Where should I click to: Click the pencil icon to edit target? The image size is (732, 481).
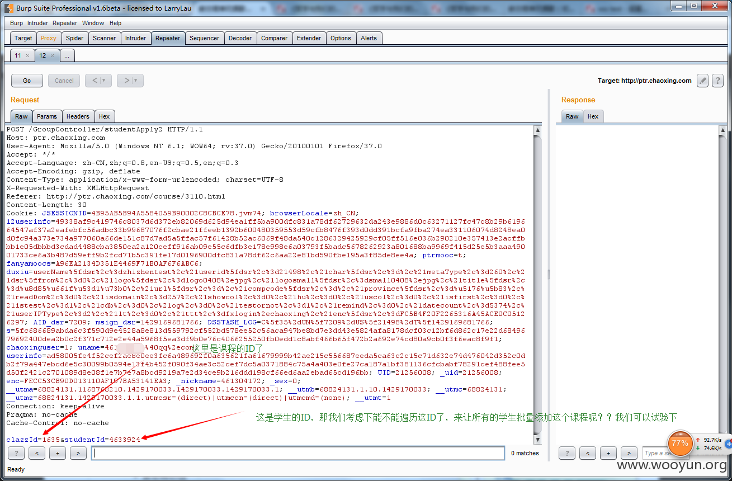(x=703, y=81)
